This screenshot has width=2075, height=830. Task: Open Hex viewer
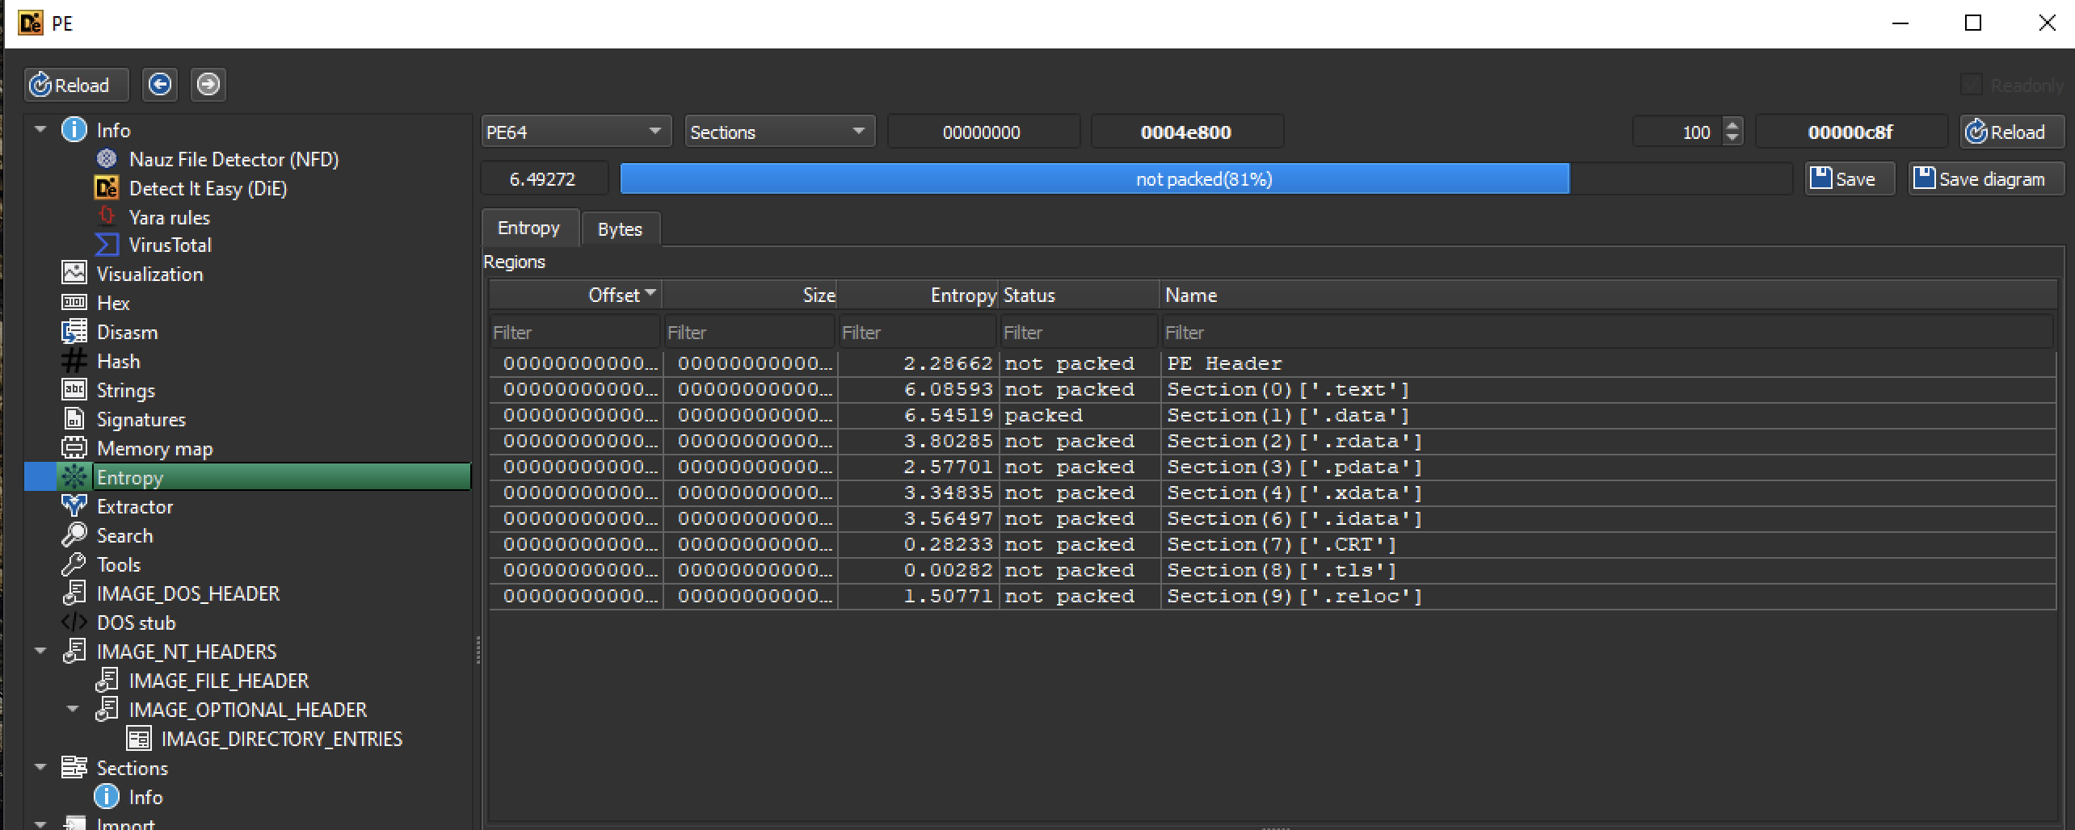click(112, 303)
